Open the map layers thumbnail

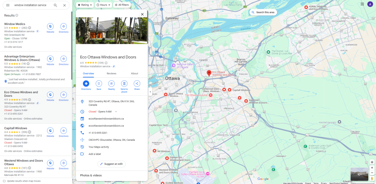(x=359, y=174)
